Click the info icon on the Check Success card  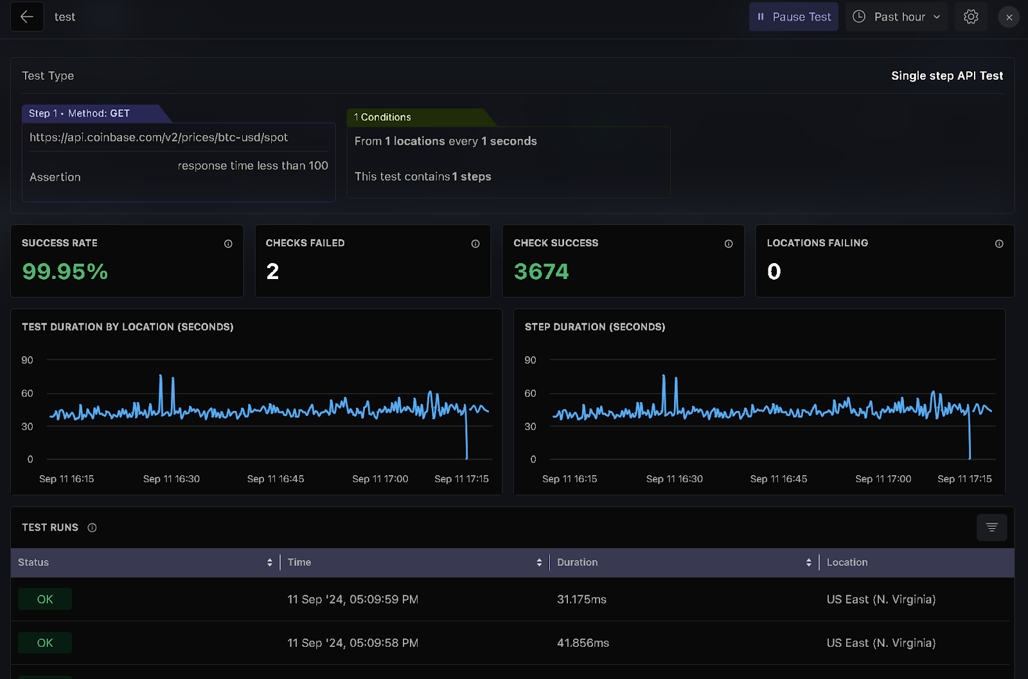[x=728, y=244]
